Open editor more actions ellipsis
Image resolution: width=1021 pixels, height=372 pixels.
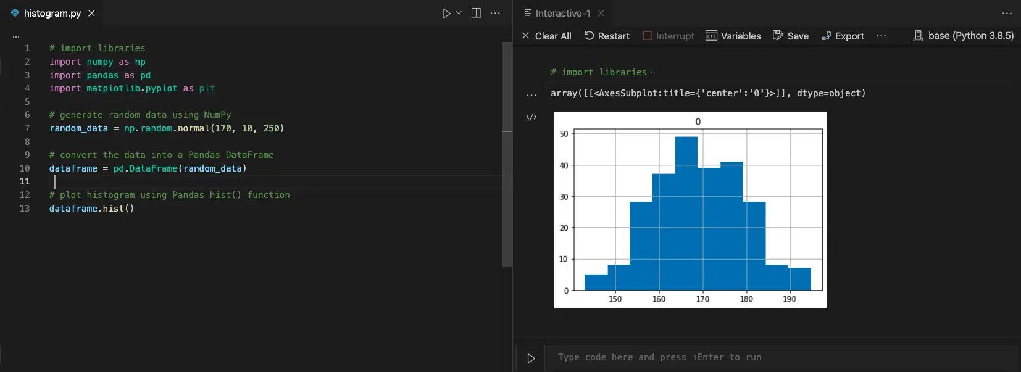tap(495, 13)
